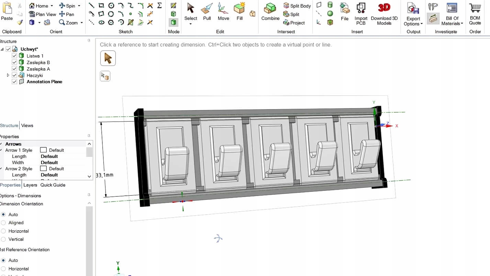Screen dimensions: 490x276
Task: Select the Polygon sketch tool
Action: click(x=111, y=22)
